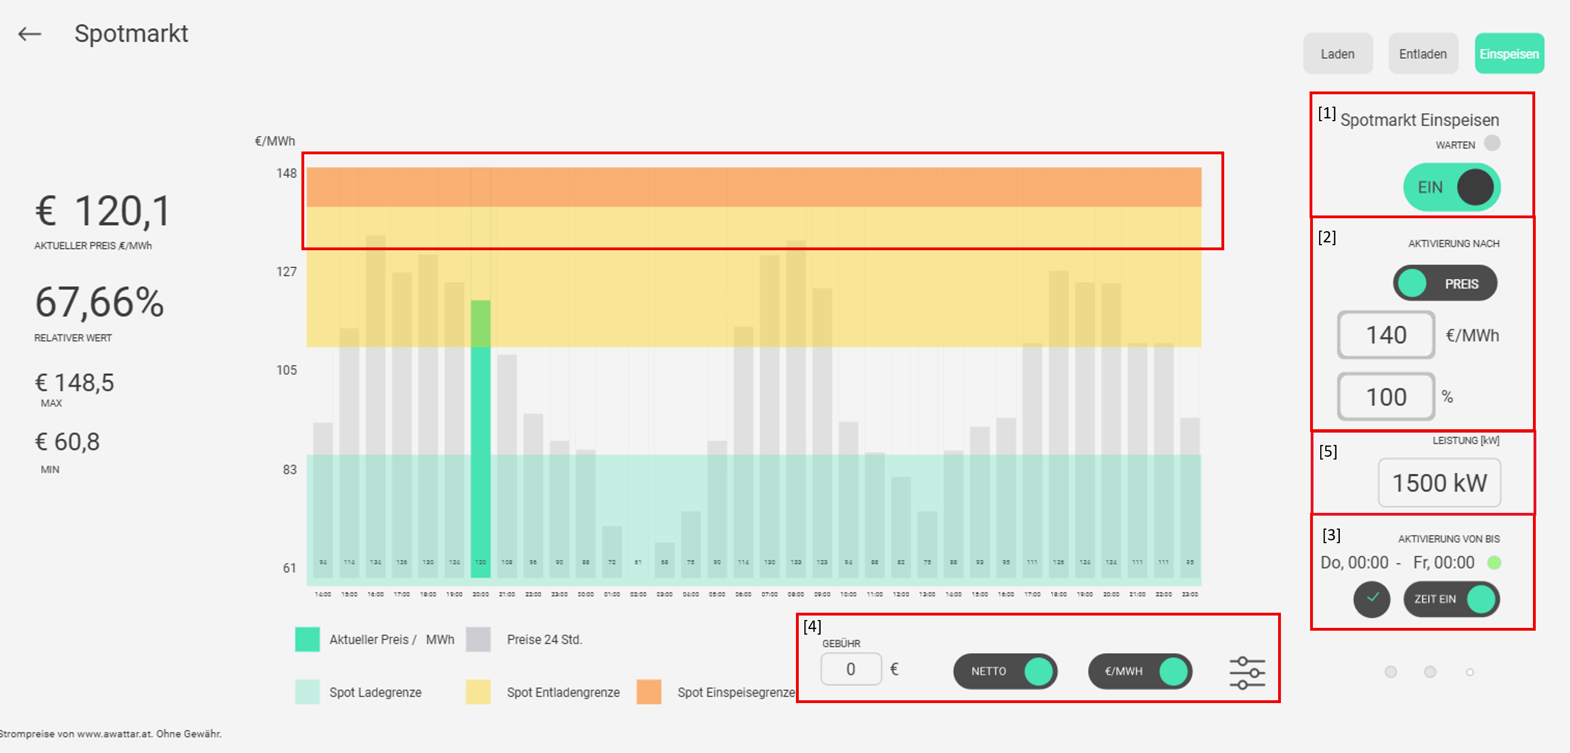Select the first page indicator dot
1570x753 pixels.
pos(1390,672)
